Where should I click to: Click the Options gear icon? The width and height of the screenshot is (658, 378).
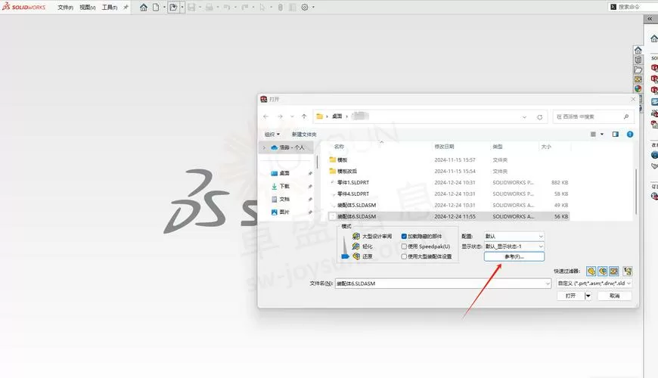point(305,7)
